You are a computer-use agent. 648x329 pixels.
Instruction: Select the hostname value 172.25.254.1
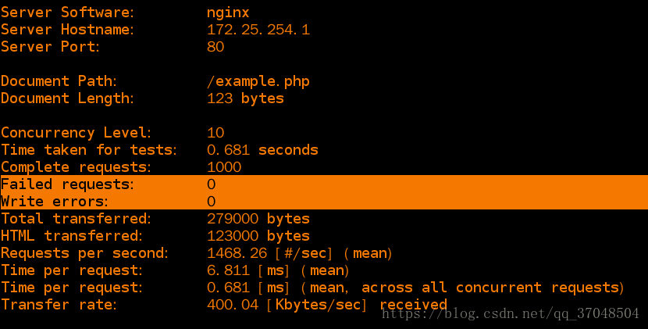[x=258, y=30]
